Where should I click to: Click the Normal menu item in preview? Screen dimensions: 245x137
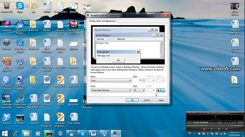coord(100,39)
